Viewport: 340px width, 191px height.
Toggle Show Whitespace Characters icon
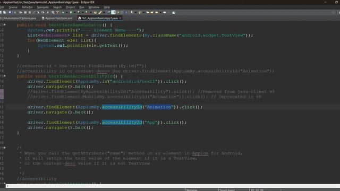point(126,12)
